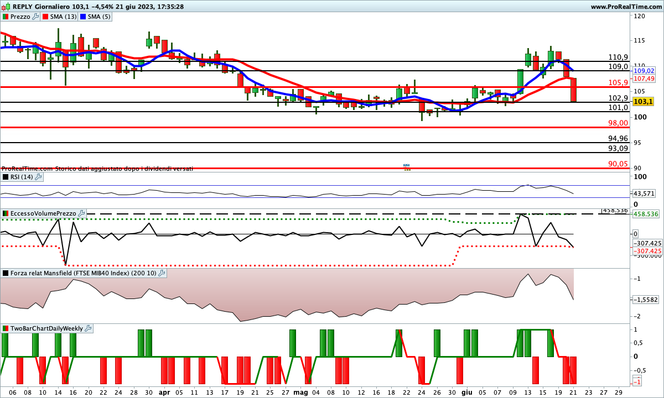Open TwoBarChartDailyWeekly settings wrench
Image resolution: width=664 pixels, height=398 pixels.
click(89, 328)
